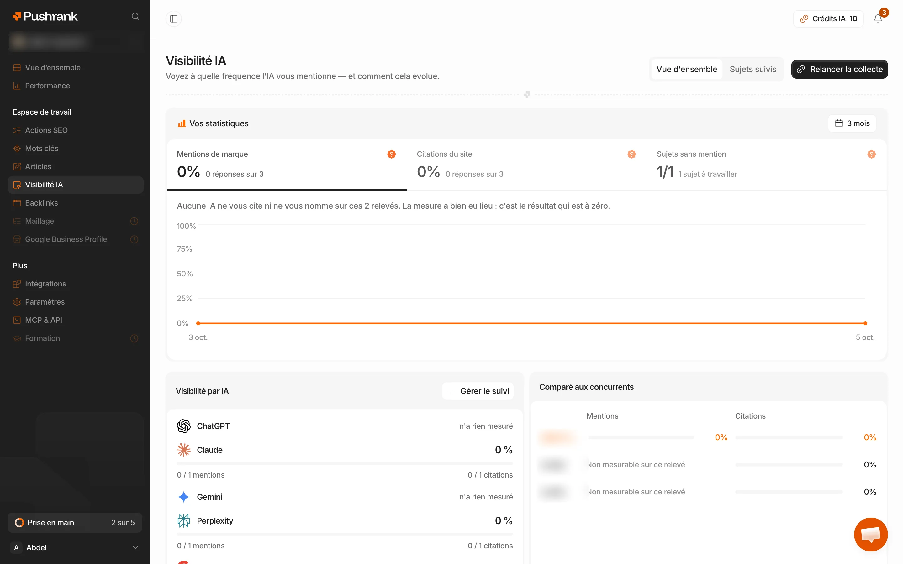Open Paramètres settings
This screenshot has height=564, width=903.
[x=75, y=302]
